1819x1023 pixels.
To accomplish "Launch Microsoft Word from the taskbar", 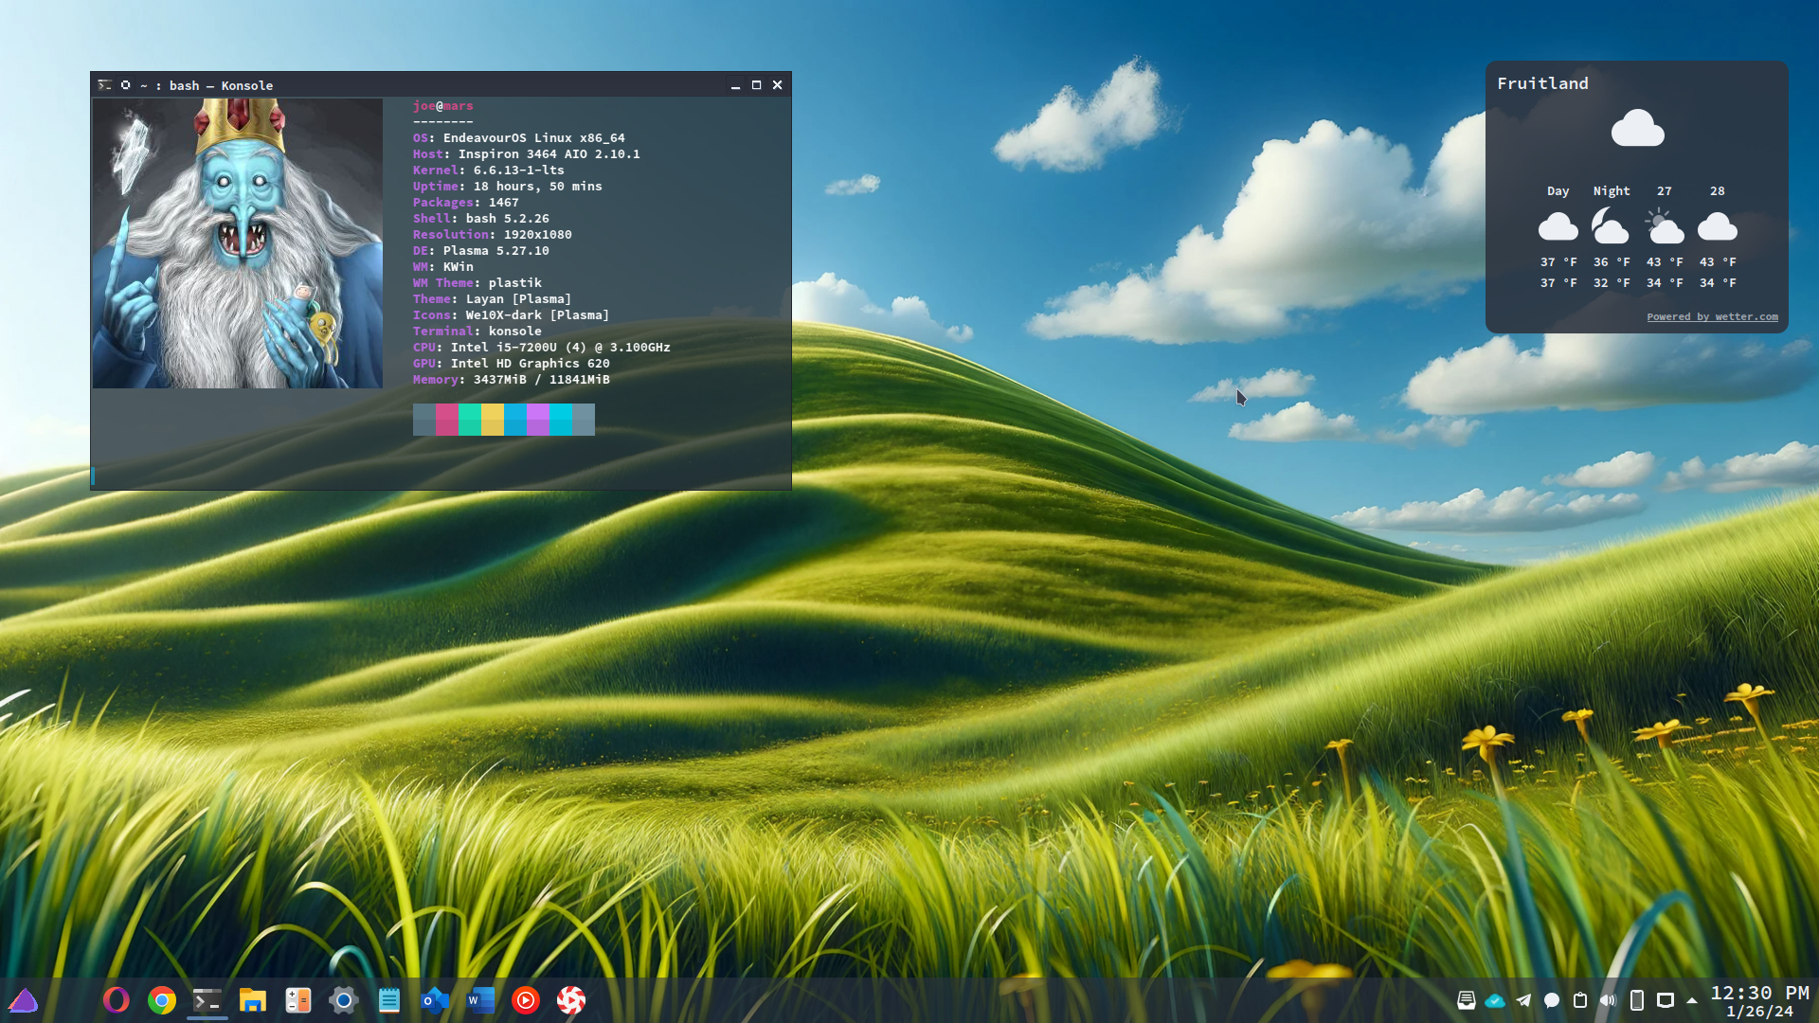I will pyautogui.click(x=480, y=1000).
